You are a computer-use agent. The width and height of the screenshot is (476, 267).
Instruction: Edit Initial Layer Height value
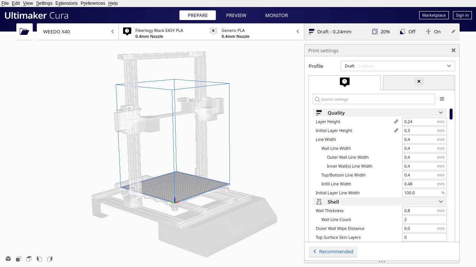(424, 131)
